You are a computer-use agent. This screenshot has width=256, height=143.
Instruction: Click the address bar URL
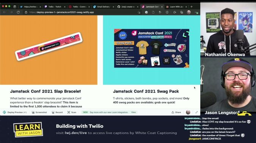(x=61, y=12)
